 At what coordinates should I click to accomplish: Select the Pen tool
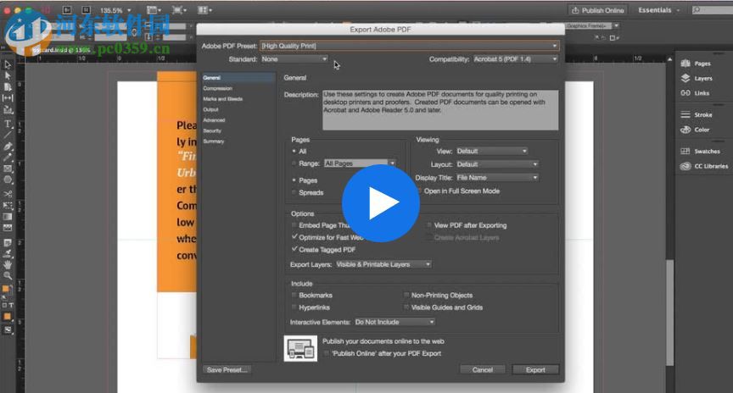click(8, 146)
